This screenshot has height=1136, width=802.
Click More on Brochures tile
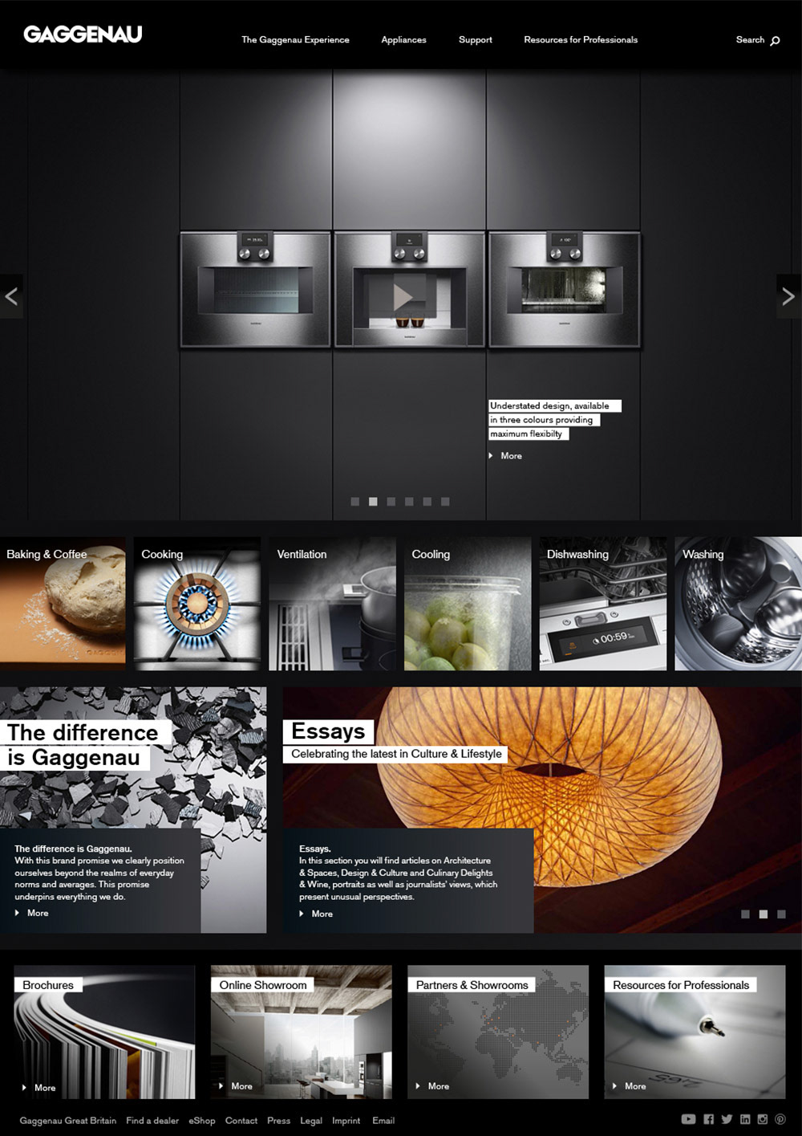point(39,1088)
